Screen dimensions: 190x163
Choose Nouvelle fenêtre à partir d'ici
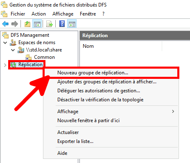[111, 121]
